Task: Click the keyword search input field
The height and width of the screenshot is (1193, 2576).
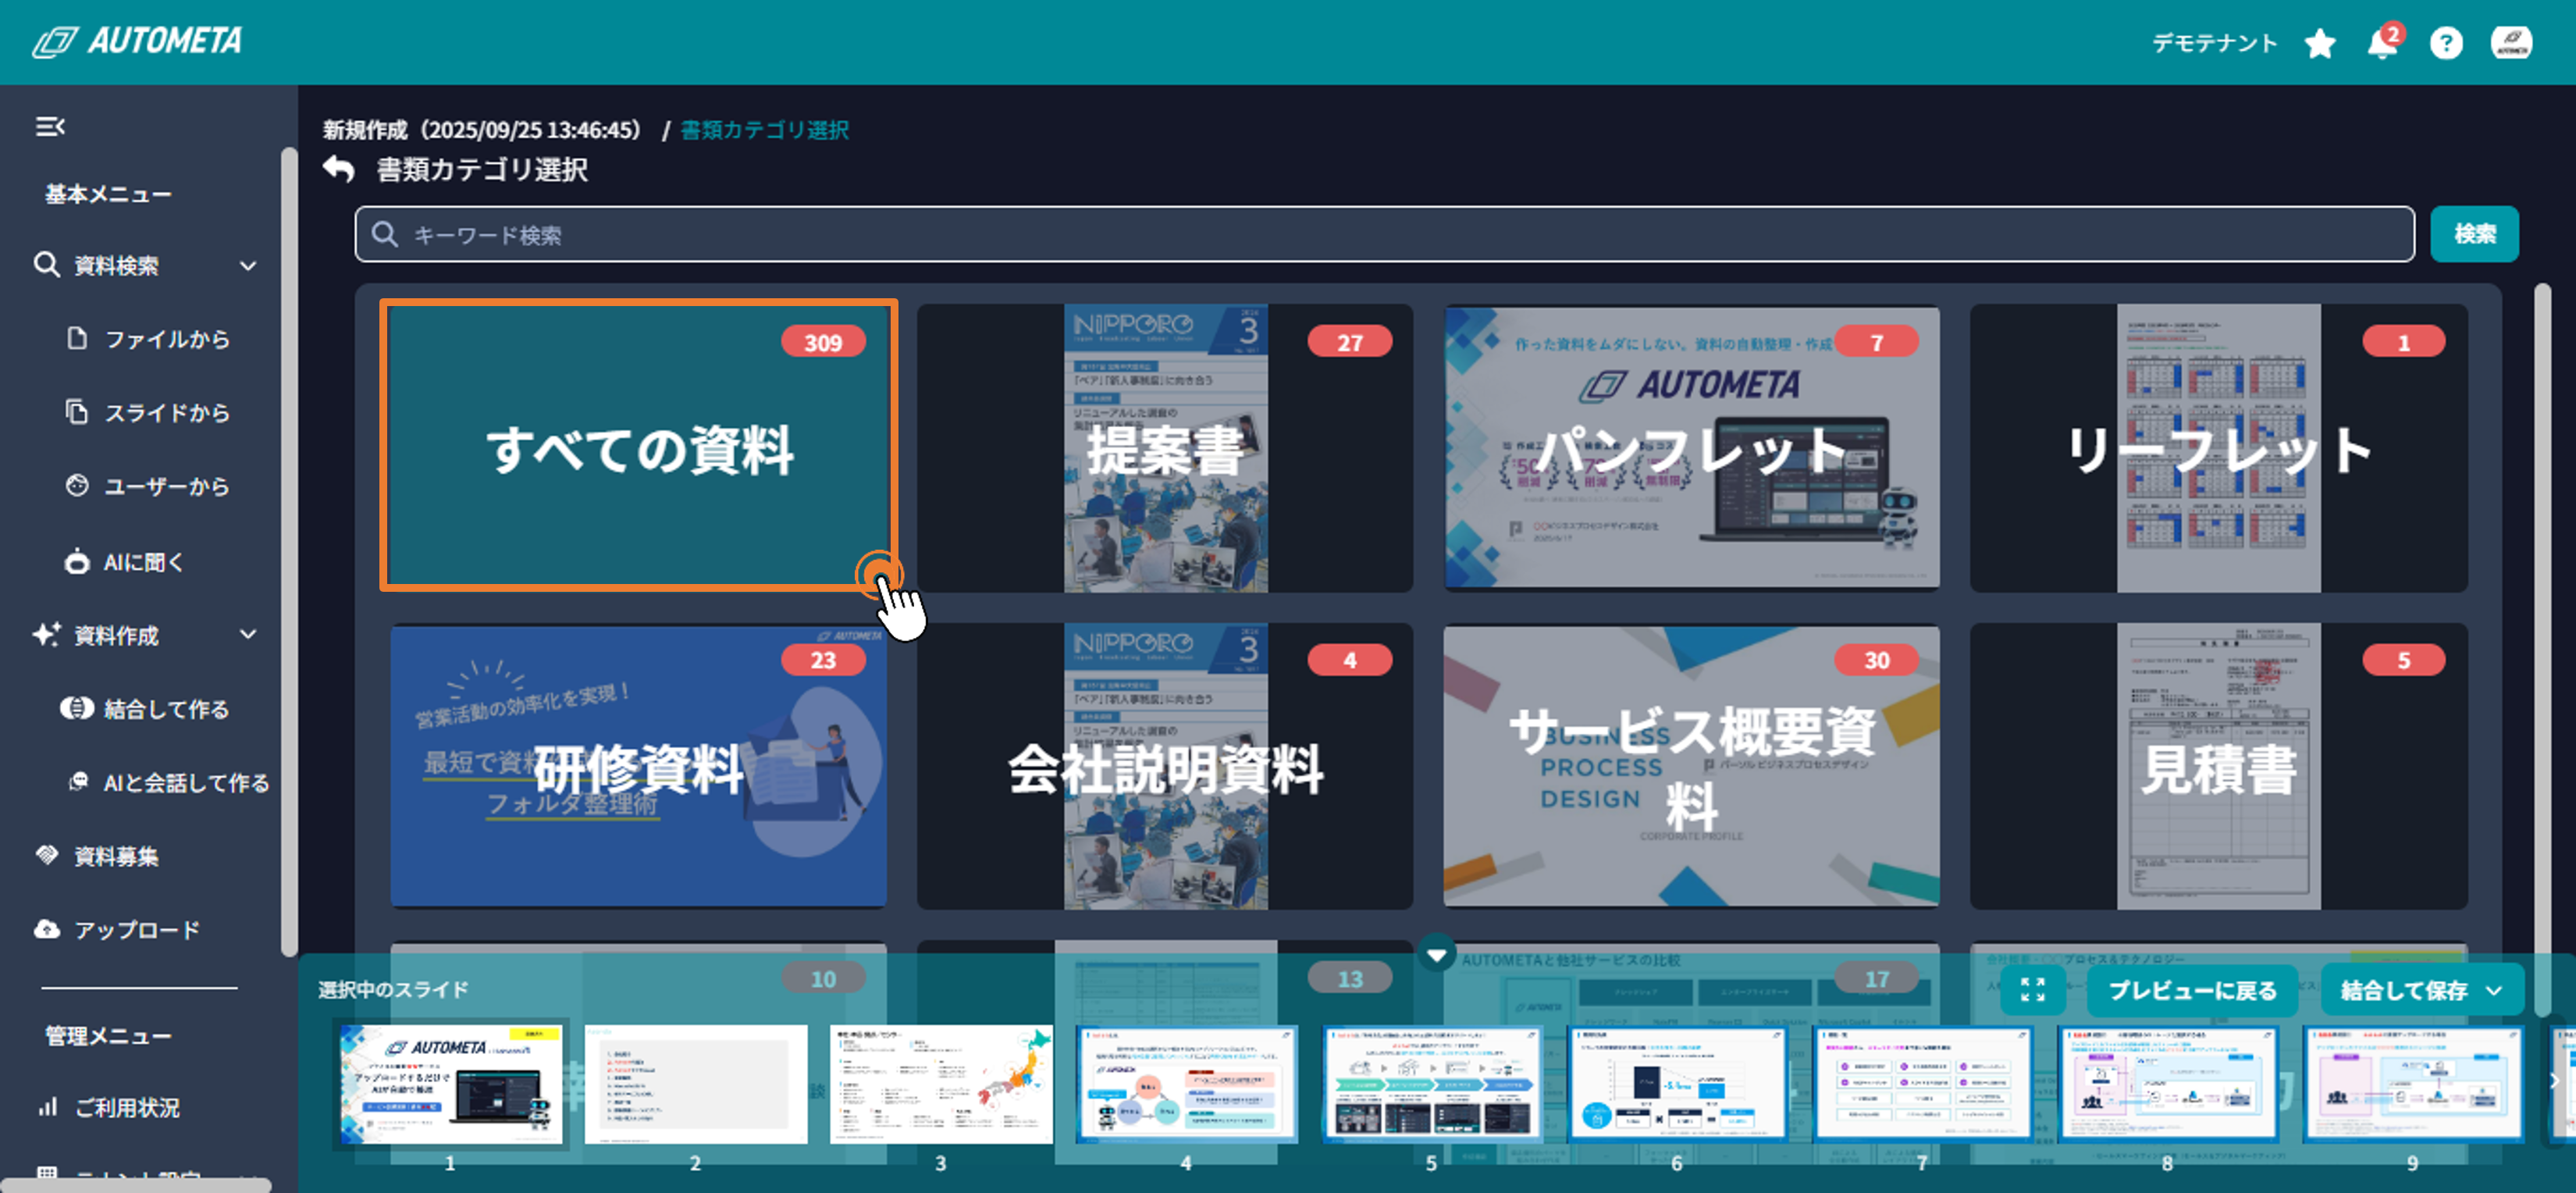Action: tap(1384, 235)
